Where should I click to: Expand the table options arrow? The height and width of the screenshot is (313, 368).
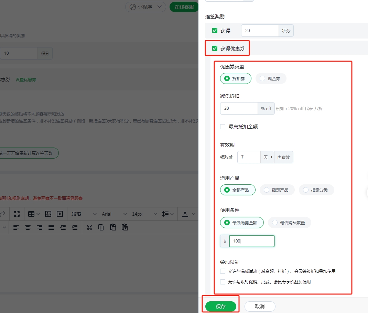point(38,214)
